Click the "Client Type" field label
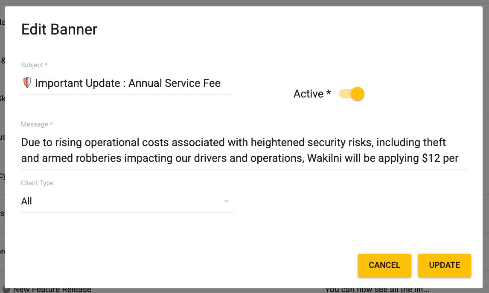This screenshot has width=489, height=293. [x=37, y=183]
